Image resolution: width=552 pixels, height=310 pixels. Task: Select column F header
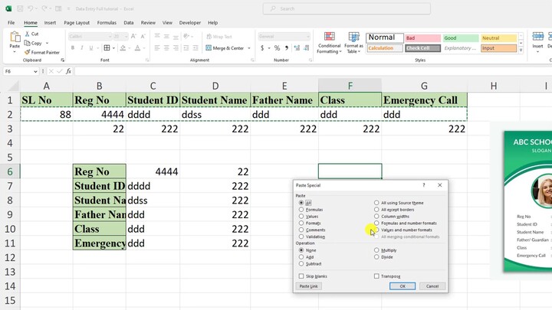(350, 86)
